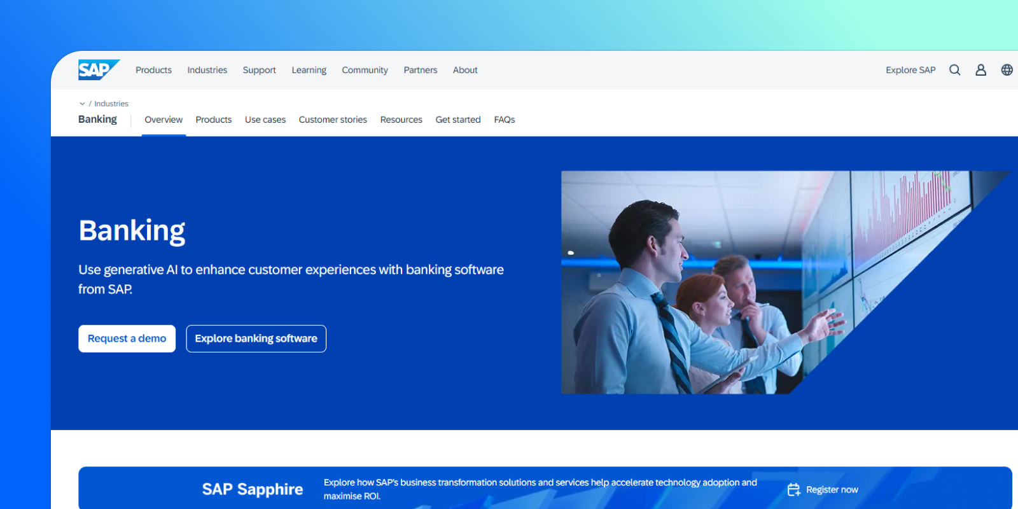Open the Support menu
1018x509 pixels.
(x=259, y=70)
